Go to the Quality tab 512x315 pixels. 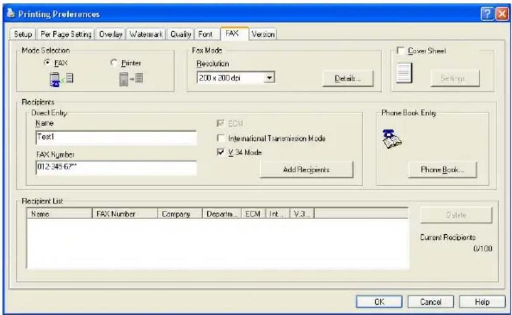180,34
